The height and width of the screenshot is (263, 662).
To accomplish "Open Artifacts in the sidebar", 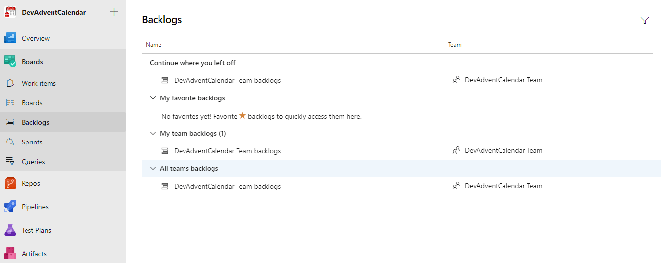I will (x=34, y=254).
